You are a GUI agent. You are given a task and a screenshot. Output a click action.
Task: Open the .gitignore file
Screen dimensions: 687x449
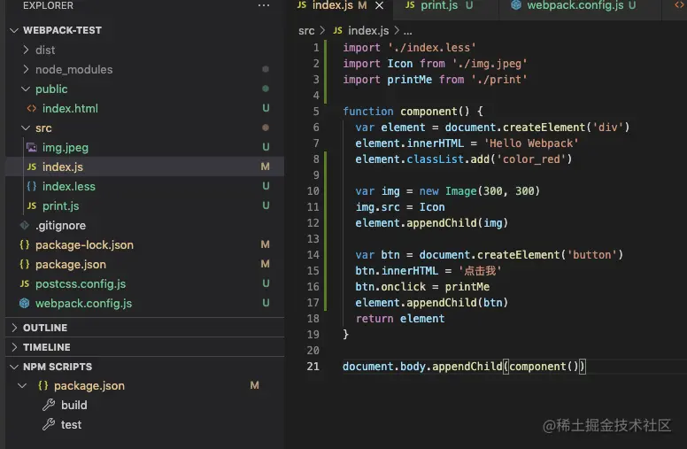(60, 225)
